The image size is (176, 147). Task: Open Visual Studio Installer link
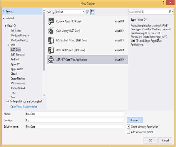(x=24, y=106)
